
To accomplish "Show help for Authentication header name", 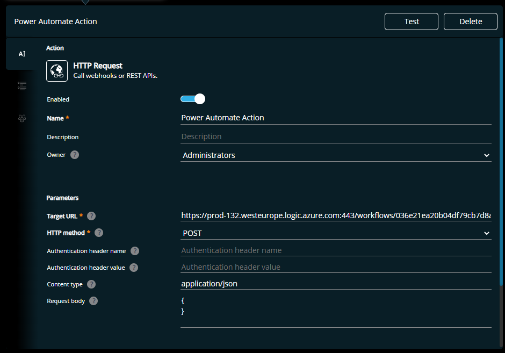I will tap(135, 251).
